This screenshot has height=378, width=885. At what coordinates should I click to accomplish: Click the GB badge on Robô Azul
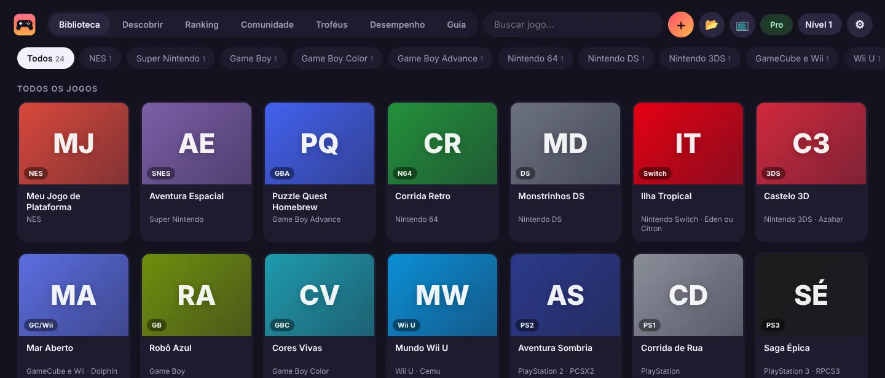[157, 325]
